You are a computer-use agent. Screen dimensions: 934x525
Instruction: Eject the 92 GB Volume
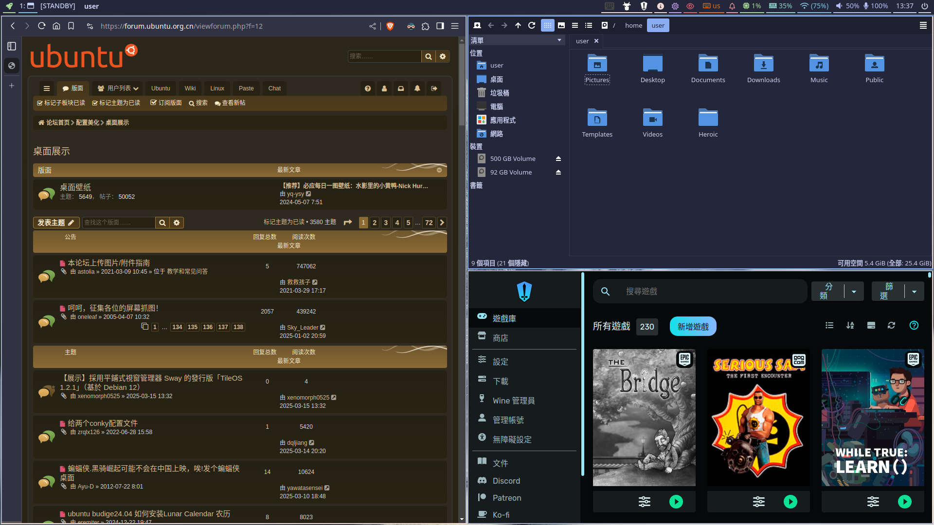(x=558, y=172)
